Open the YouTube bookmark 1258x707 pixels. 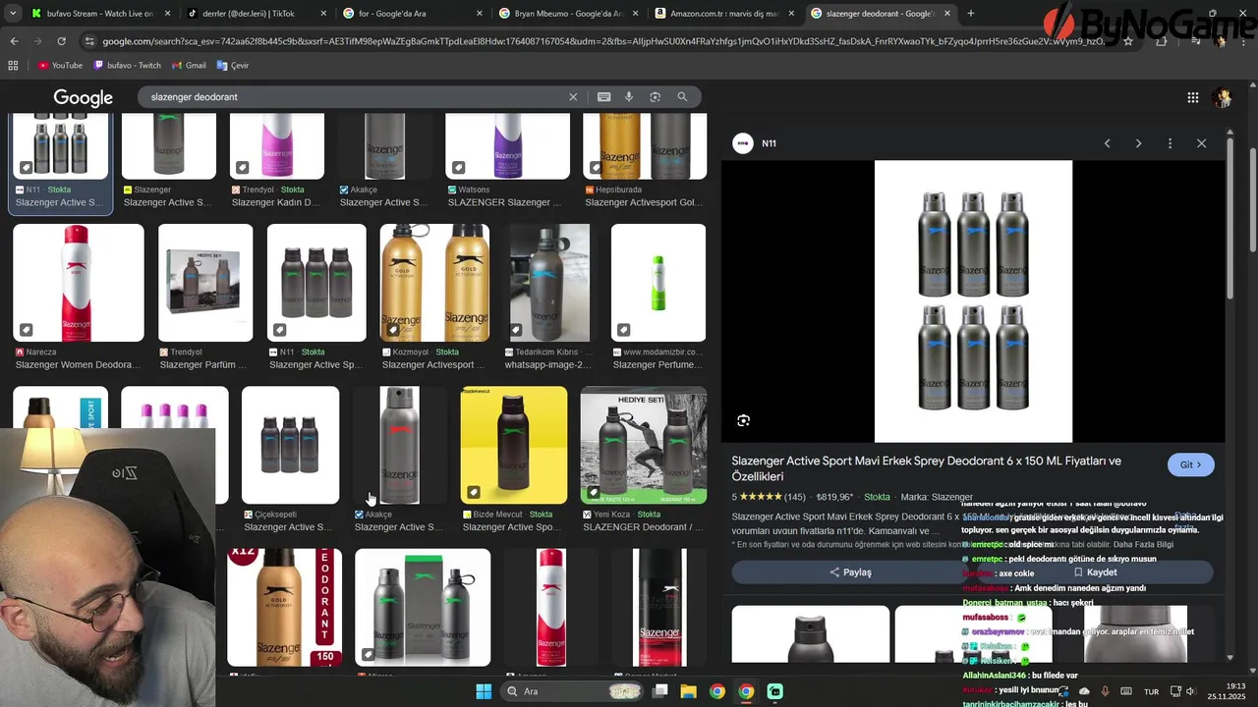[60, 65]
